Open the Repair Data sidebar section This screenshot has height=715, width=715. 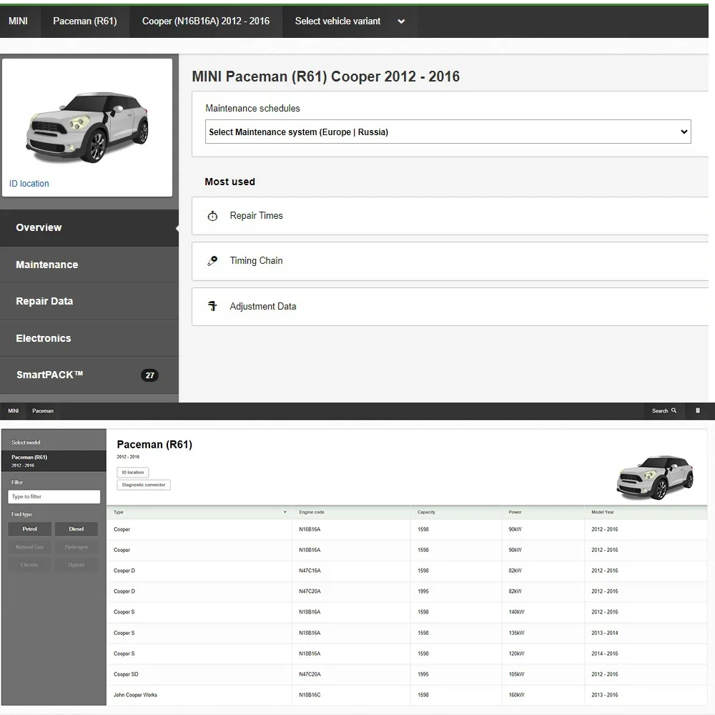44,301
